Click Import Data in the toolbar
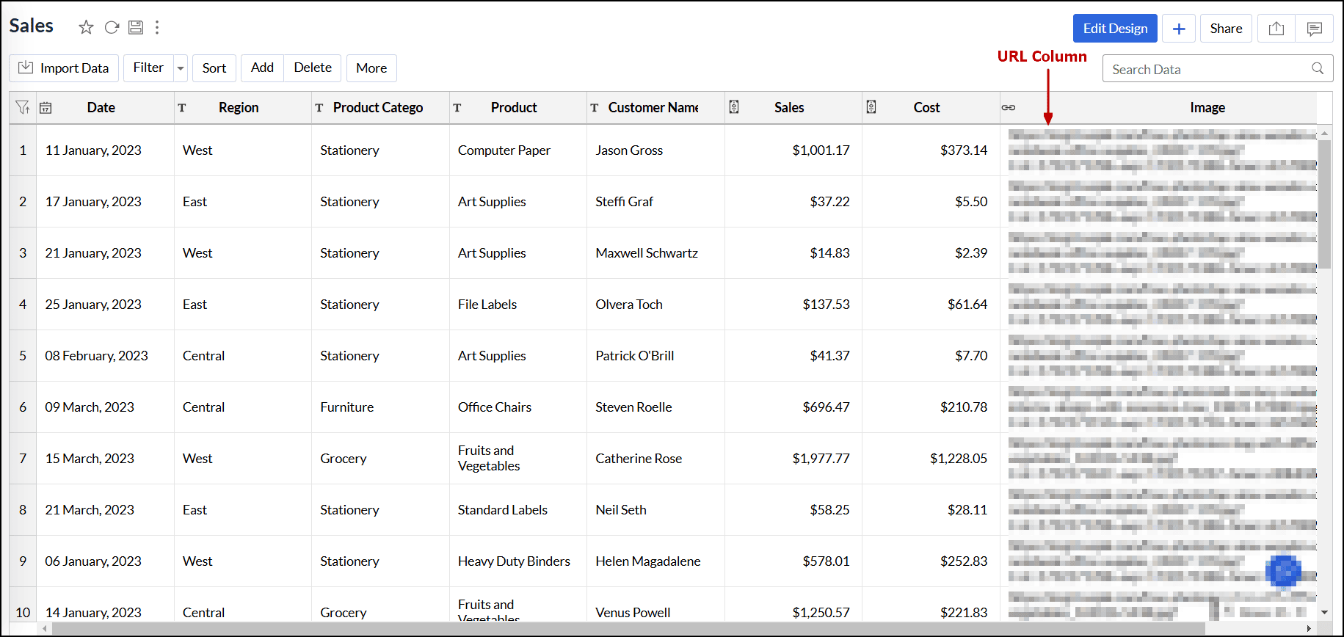The image size is (1344, 637). click(64, 68)
